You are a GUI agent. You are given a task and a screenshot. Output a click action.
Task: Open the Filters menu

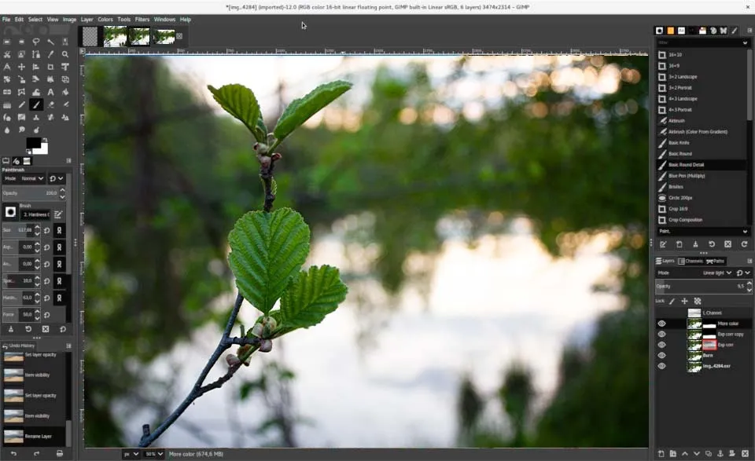142,19
